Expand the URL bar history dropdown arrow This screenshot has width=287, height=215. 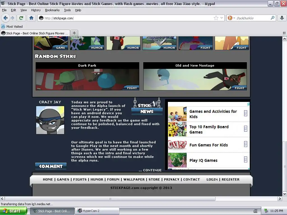coord(222,18)
